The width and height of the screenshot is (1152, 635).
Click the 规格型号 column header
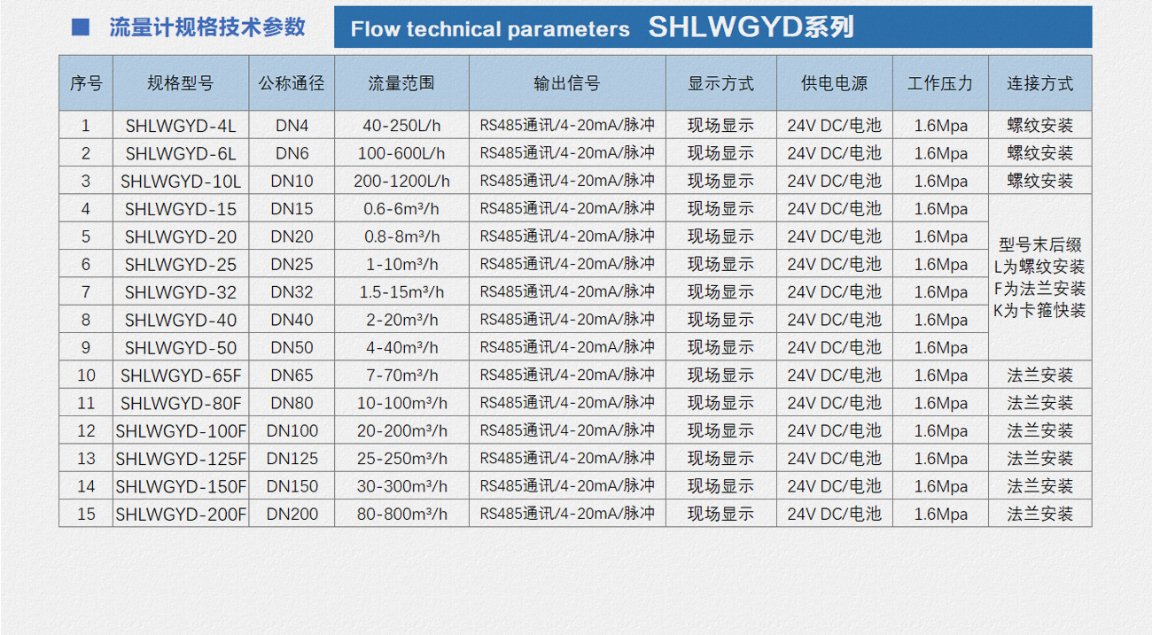coord(181,83)
